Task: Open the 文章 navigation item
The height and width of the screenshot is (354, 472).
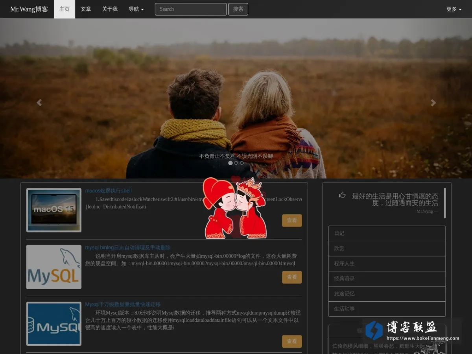Action: (86, 9)
